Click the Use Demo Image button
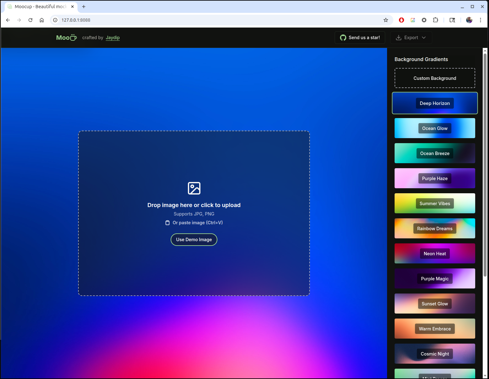The height and width of the screenshot is (379, 489). coord(194,240)
